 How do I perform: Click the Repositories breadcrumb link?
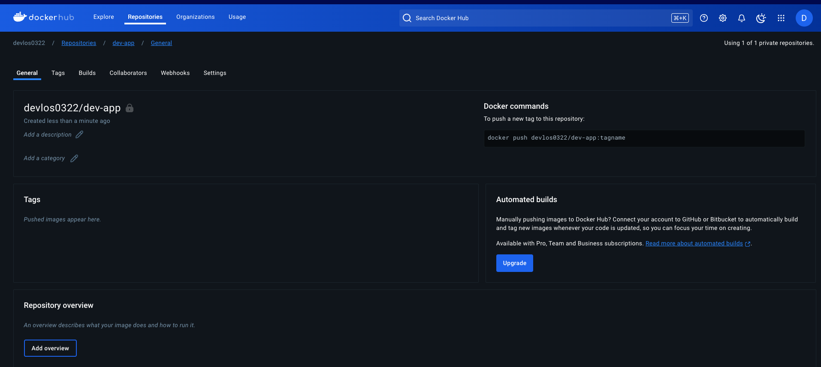[x=79, y=43]
